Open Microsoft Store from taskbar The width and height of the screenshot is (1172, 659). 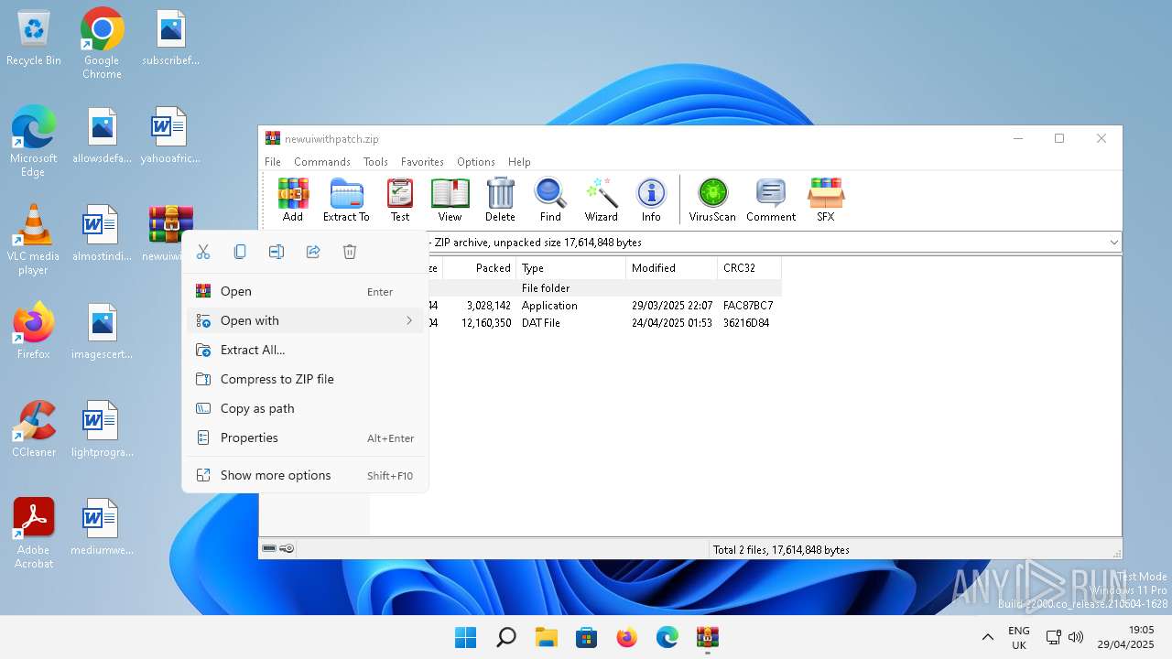tap(586, 637)
